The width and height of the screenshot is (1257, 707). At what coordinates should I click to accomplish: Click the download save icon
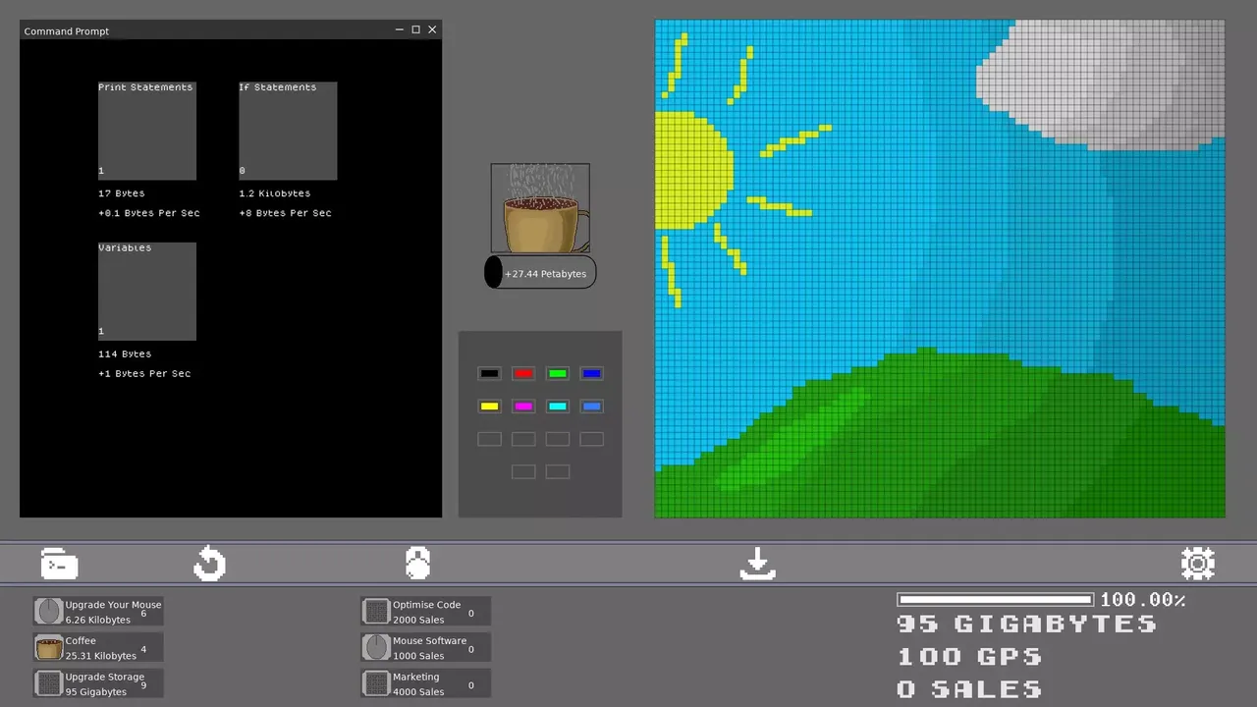click(757, 565)
